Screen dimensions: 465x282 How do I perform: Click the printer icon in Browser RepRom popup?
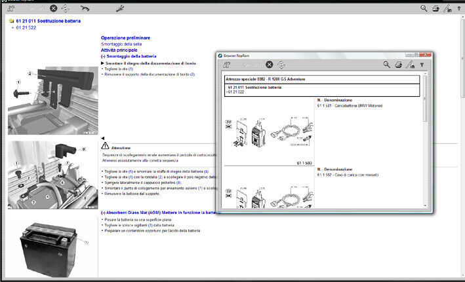[398, 65]
